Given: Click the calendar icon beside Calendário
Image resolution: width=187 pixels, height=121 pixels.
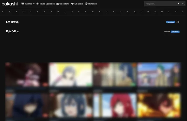Looking at the screenshot, I should [x=58, y=4].
